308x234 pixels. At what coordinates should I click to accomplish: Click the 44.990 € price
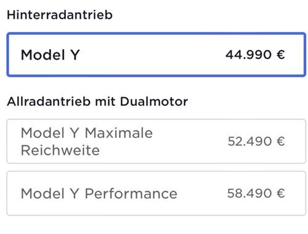pos(255,55)
